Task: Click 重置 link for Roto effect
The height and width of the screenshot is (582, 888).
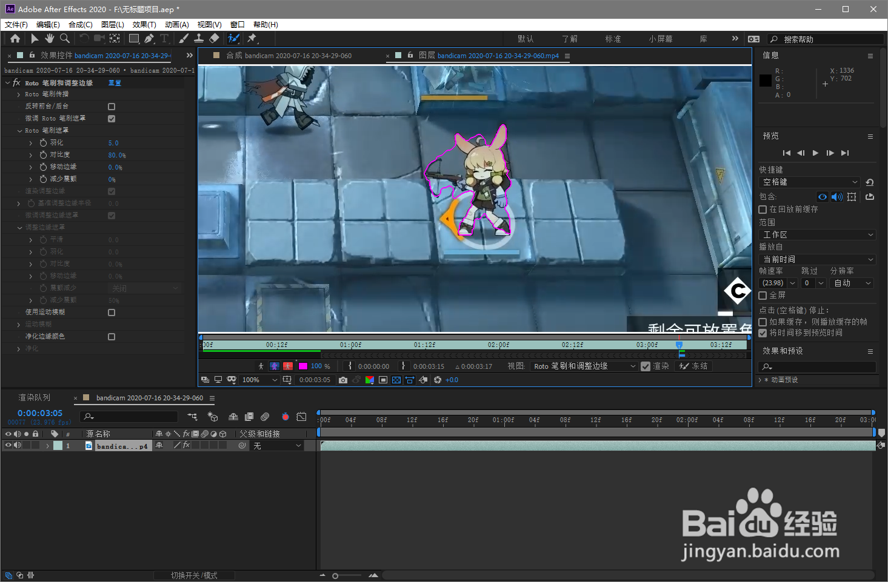Action: coord(115,83)
